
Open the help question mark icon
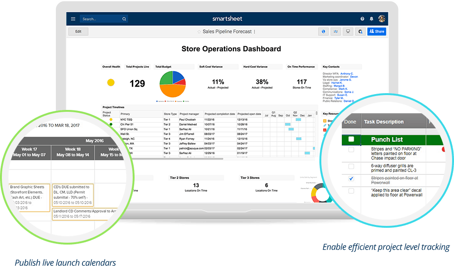click(x=362, y=19)
